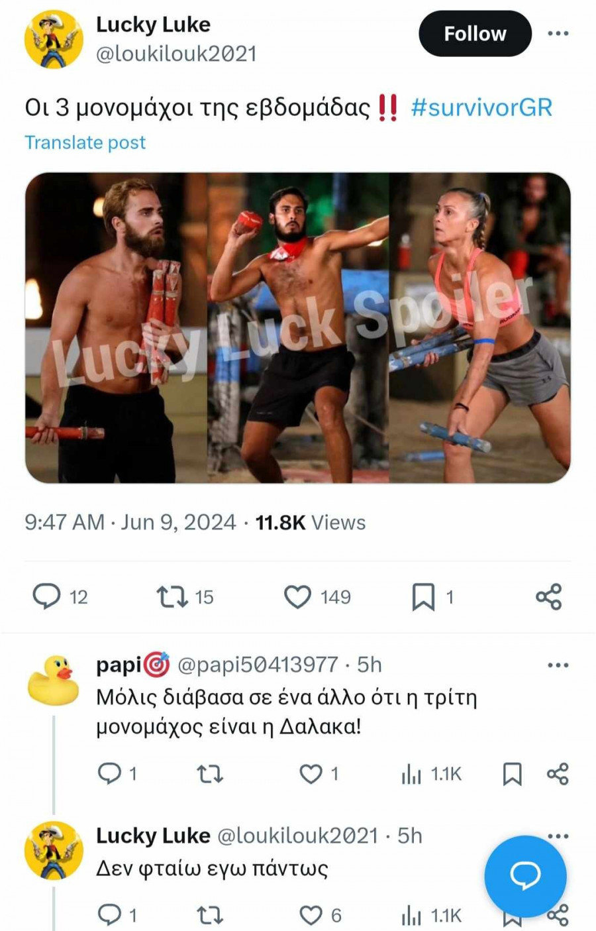The width and height of the screenshot is (596, 931).
Task: Open the three-contestant image
Action: pos(298,328)
